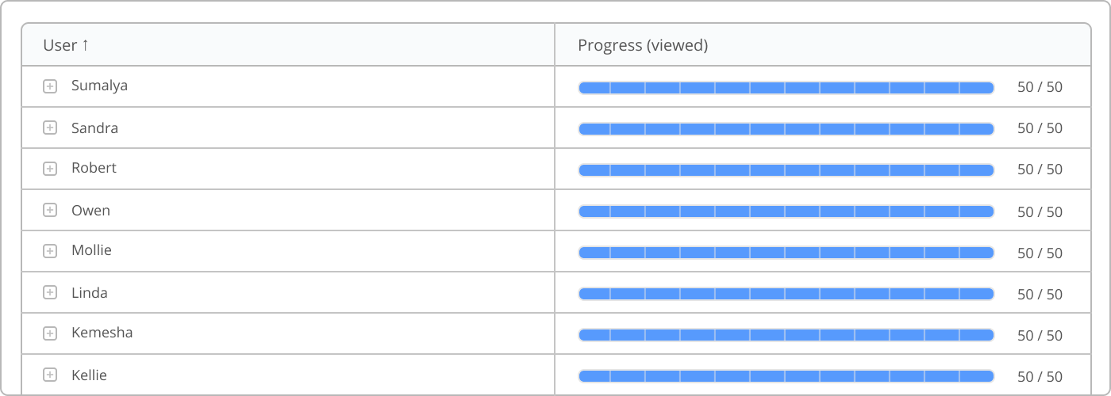This screenshot has height=396, width=1111.
Task: Select the name Linda
Action: [89, 293]
